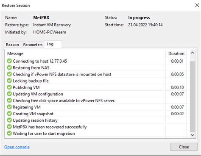Click the status icon for Updating VM configuration
Viewport: 201px width, 156px height.
pos(9,94)
